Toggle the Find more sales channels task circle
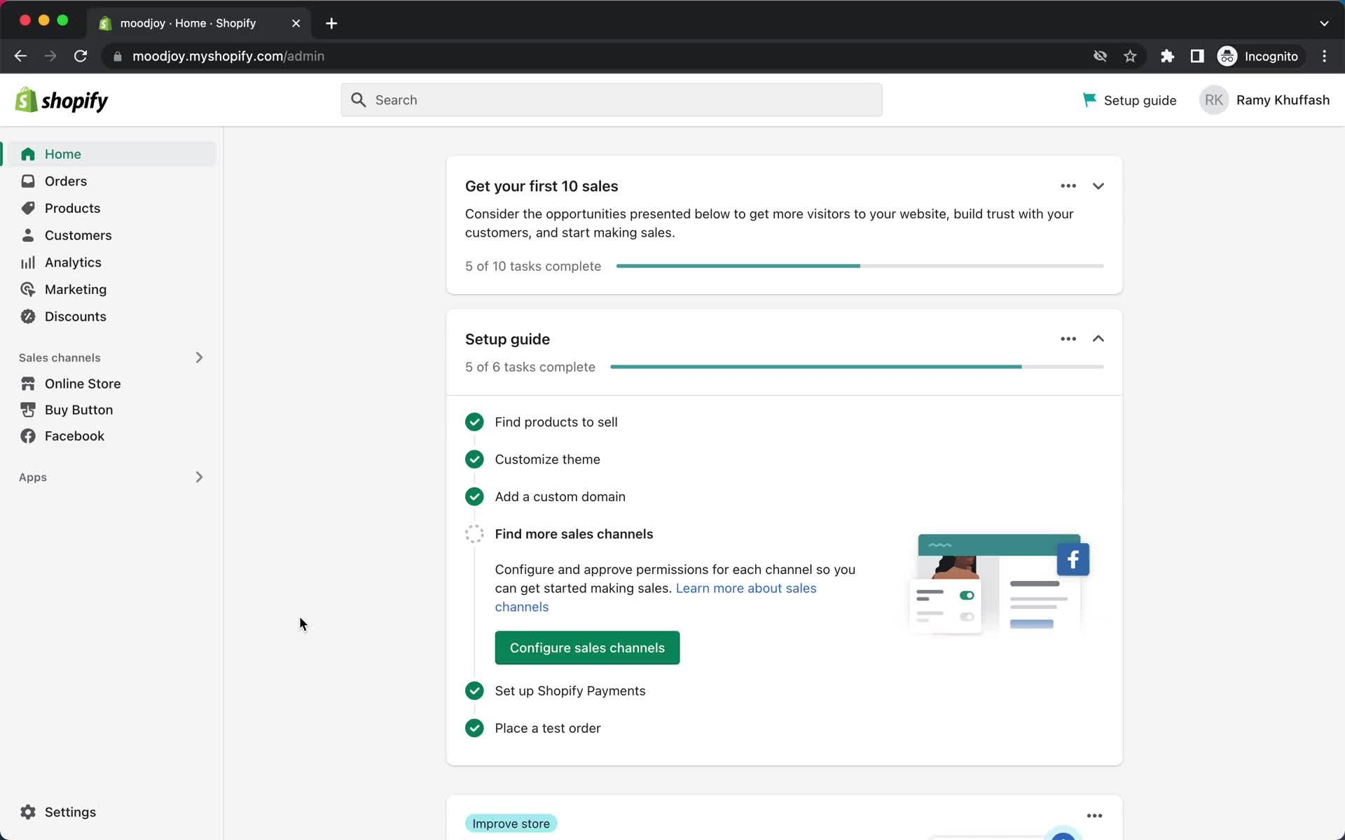The height and width of the screenshot is (840, 1345). pos(474,534)
